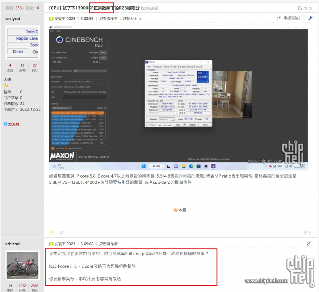The height and width of the screenshot is (292, 319).
Task: Click the green user icon before 发表于 2023-1-3 09:08
Action: [51, 244]
